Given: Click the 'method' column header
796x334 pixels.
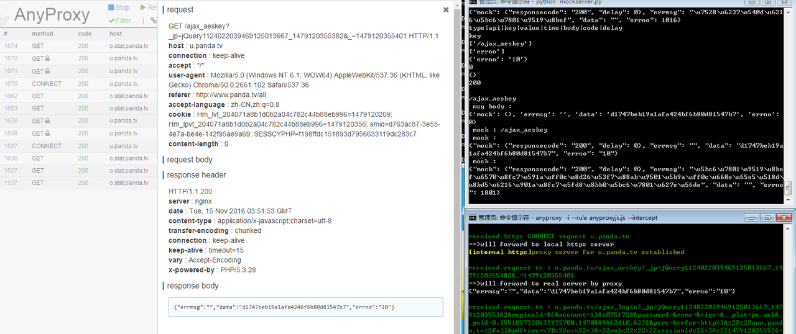Looking at the screenshot, I should tap(43, 34).
